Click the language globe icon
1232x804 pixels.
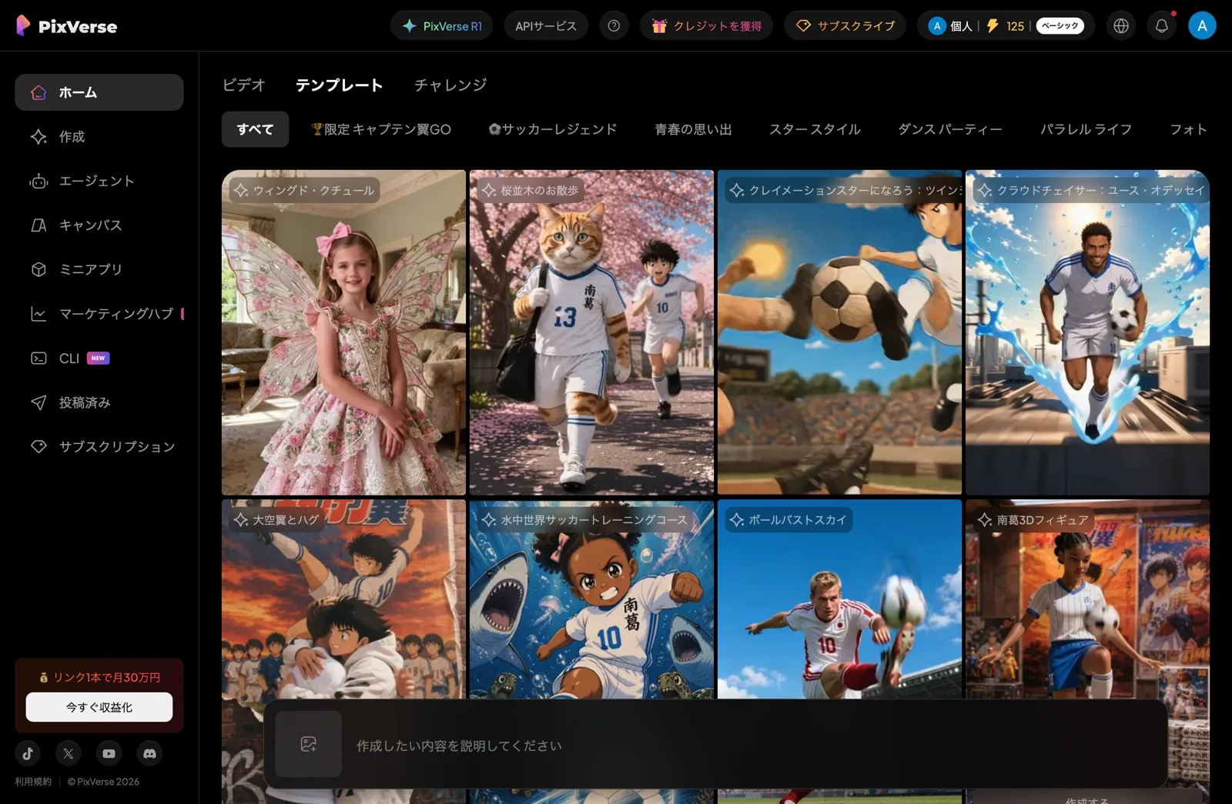[x=1121, y=26]
